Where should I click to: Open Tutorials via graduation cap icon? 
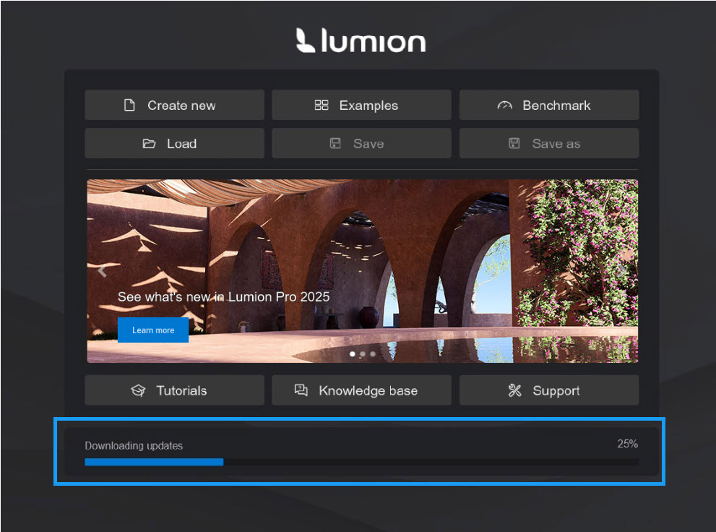[138, 391]
